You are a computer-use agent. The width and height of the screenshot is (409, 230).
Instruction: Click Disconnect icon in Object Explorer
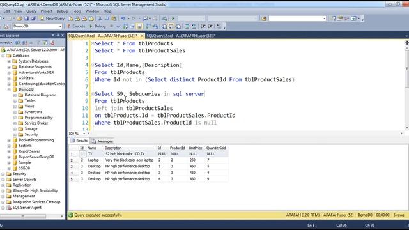(x=24, y=43)
